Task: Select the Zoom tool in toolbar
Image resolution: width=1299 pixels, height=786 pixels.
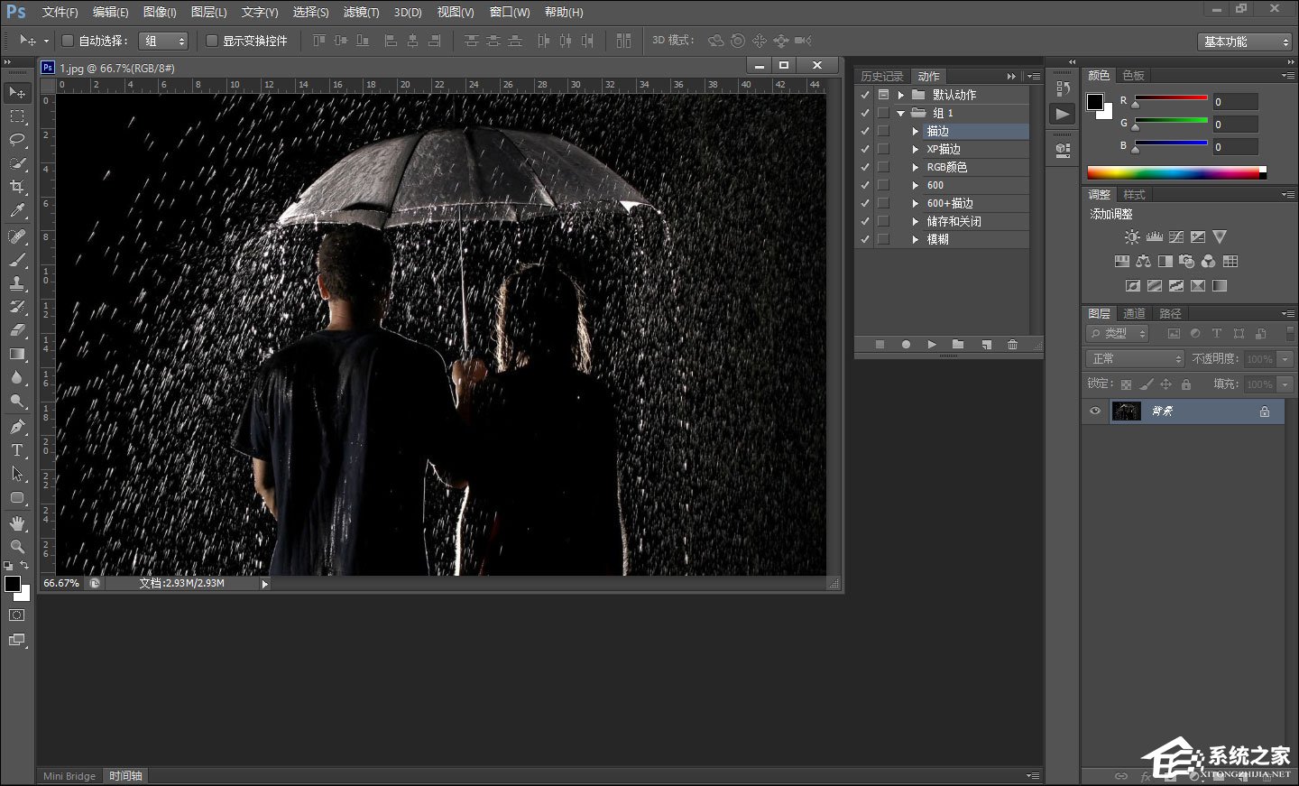Action: [17, 546]
